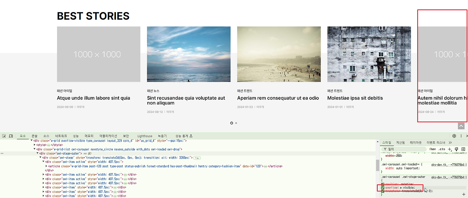Click the sky and sea thumbnail

[189, 54]
